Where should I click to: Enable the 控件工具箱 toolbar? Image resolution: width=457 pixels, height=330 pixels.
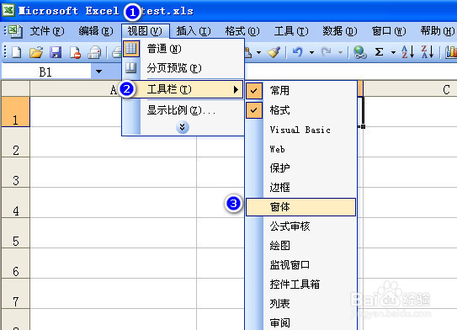(300, 285)
